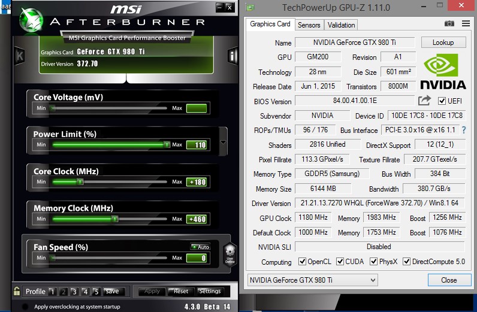Screen dimensions: 477x312
Task: Click the MSI Afterburner dragon logo
Action: [31, 20]
